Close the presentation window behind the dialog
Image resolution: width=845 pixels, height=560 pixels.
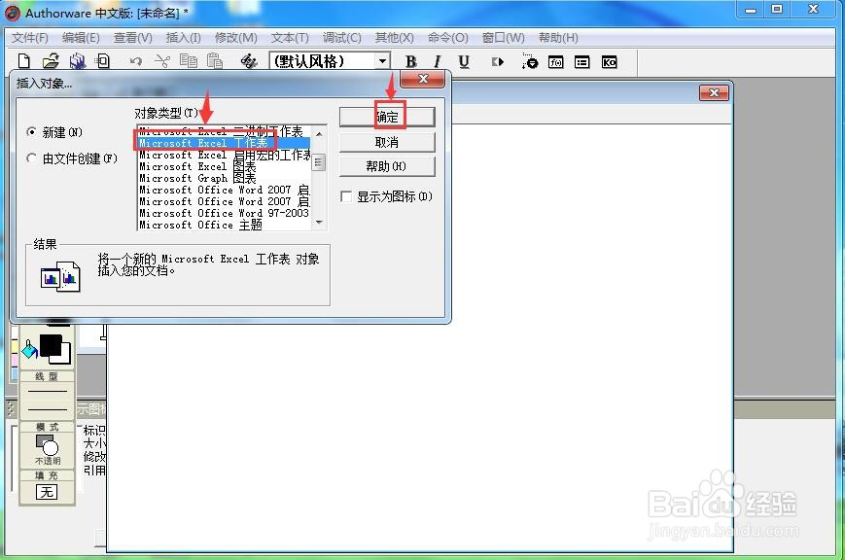(714, 92)
